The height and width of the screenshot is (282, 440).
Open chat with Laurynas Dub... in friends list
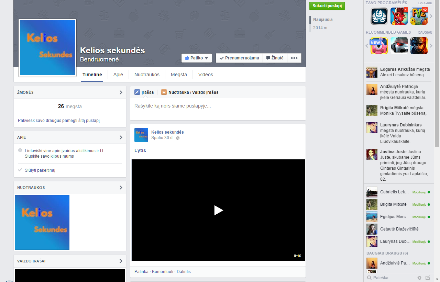[x=398, y=241]
